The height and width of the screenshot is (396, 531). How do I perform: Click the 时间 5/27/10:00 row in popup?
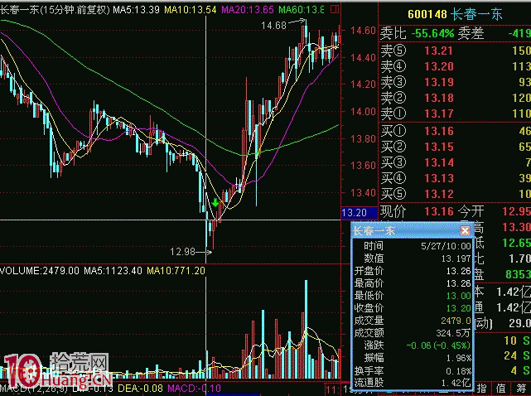(413, 245)
